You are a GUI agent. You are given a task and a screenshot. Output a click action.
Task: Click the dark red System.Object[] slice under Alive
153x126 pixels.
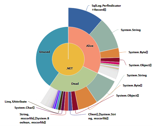110,60
